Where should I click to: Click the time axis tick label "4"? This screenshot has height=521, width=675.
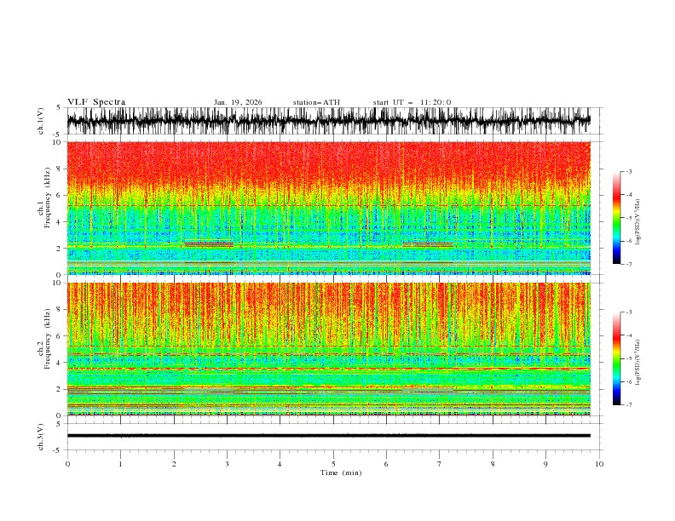pos(280,464)
